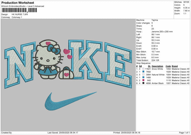Pick the Snow White color swatch
The width and height of the screenshot is (191, 135).
(x=143, y=69)
